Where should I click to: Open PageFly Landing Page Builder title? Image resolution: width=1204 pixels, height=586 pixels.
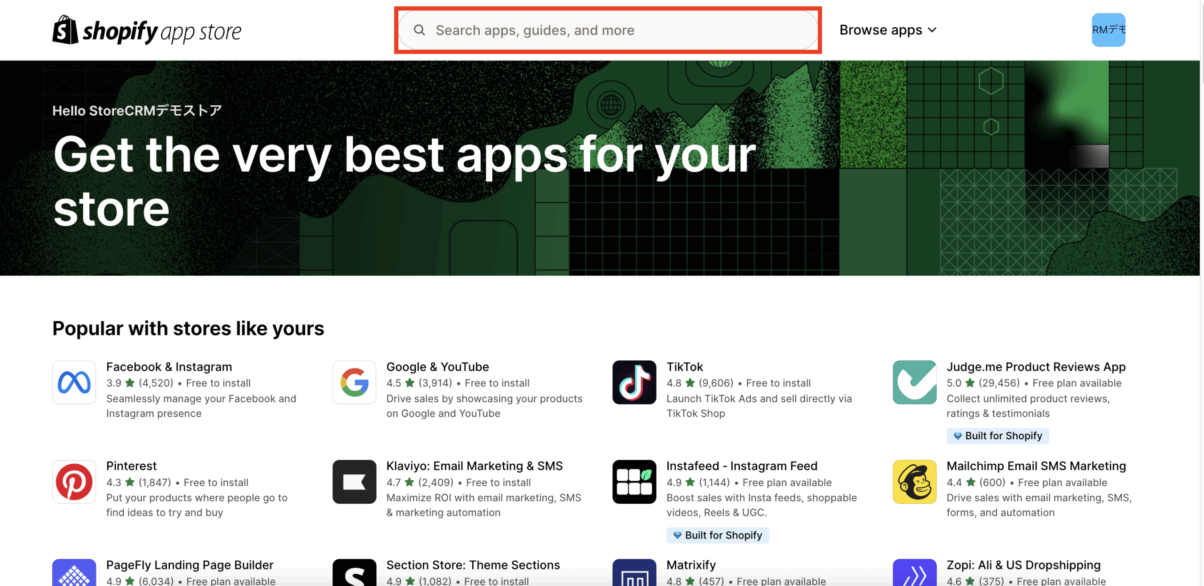coord(190,565)
